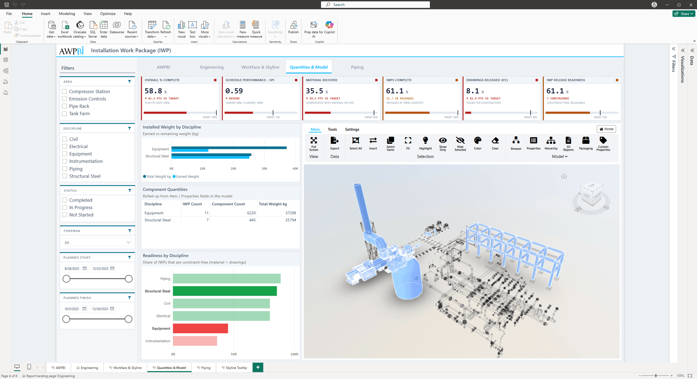Check the Emission Controls area filter
697x379 pixels.
(65, 99)
